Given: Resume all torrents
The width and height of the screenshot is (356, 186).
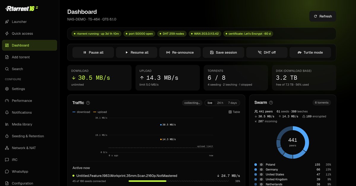Looking at the screenshot, I should [137, 53].
